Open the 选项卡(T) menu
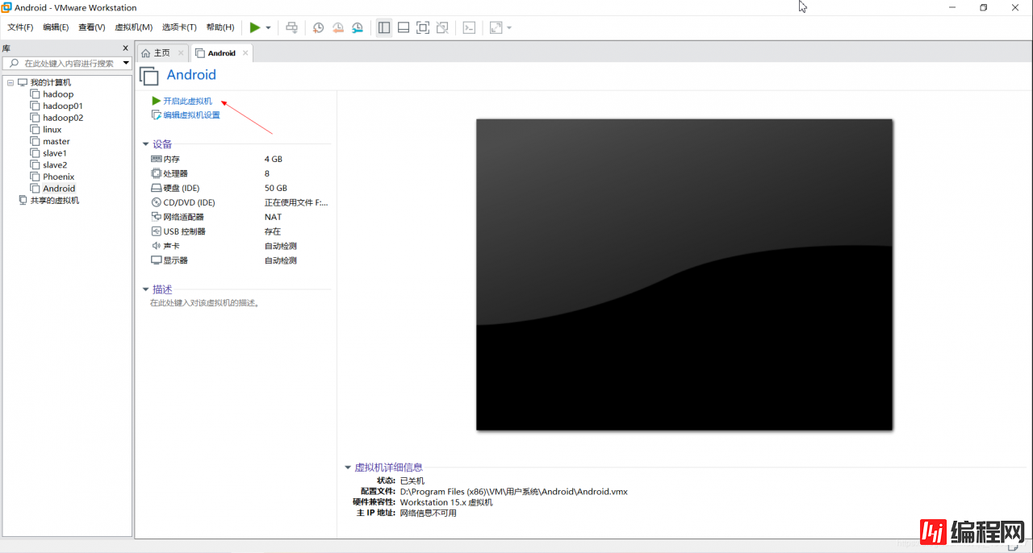This screenshot has height=553, width=1033. click(179, 27)
